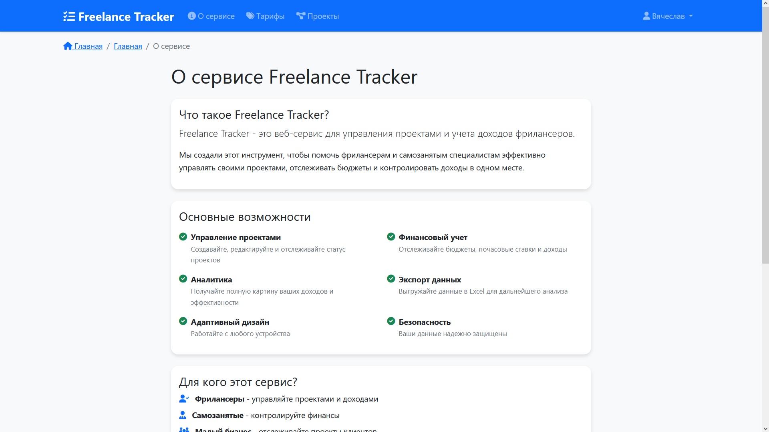
Task: Click the user-check icon beside Фрилансеры
Action: (x=184, y=399)
